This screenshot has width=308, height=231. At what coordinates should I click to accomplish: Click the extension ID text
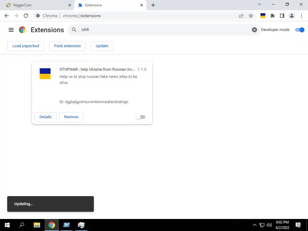tap(94, 102)
